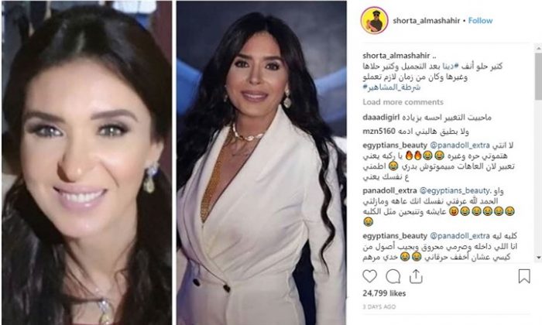Viewport: 542px width, 325px height.
Task: Click the scrollbar down arrow in comments
Action: pyautogui.click(x=539, y=258)
